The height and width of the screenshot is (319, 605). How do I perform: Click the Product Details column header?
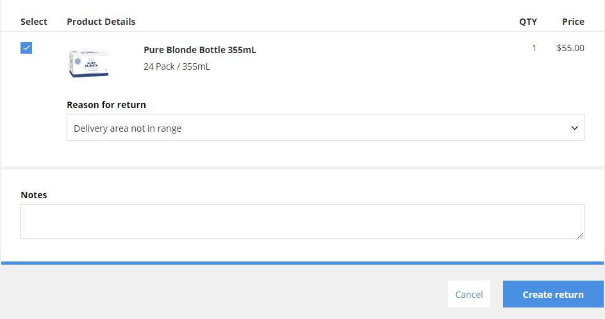pos(101,22)
